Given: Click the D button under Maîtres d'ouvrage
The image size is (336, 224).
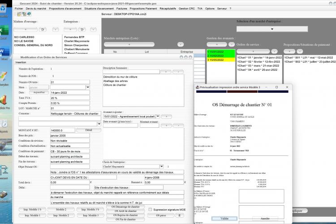Looking at the screenshot, I should 43,30.
